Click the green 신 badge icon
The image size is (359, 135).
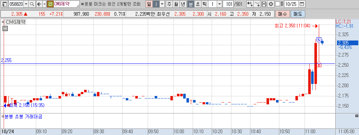tap(50, 4)
